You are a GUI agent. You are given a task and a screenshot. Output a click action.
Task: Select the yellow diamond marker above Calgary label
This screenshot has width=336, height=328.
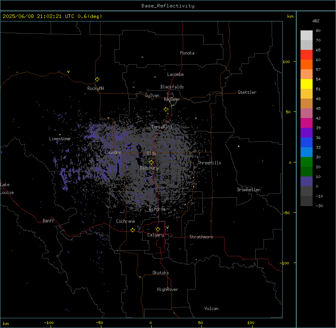tap(158, 229)
